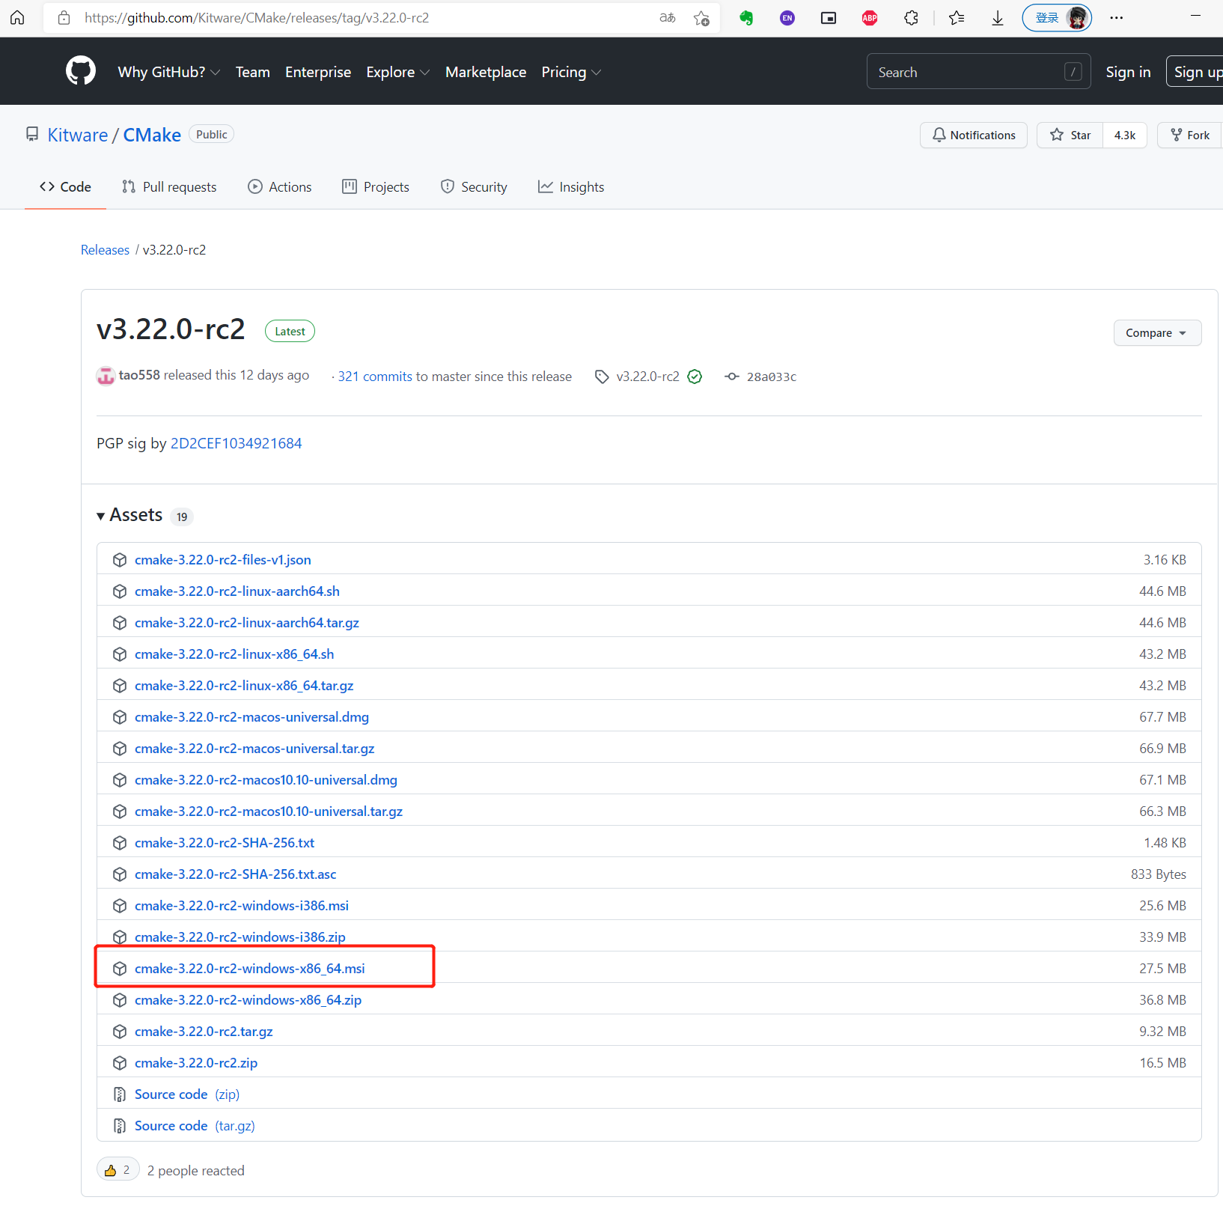Go to the Releases breadcrumb link
Screen dimensions: 1223x1215
point(105,249)
